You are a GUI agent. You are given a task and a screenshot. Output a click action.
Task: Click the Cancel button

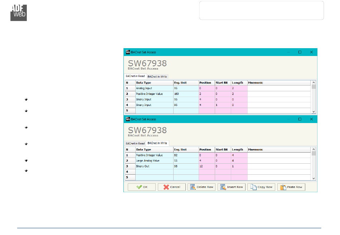(171, 187)
